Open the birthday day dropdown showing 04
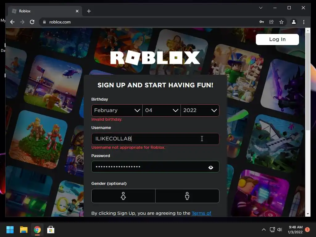The width and height of the screenshot is (316, 237). [161, 110]
